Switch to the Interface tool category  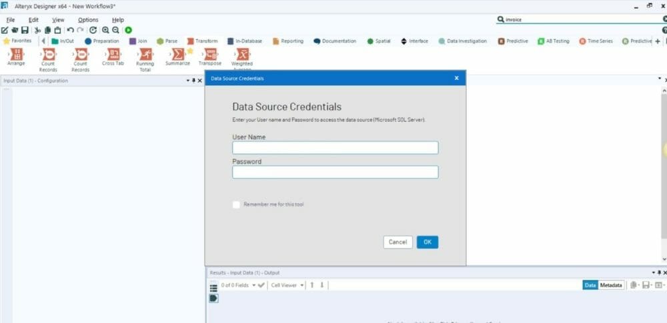pyautogui.click(x=414, y=41)
